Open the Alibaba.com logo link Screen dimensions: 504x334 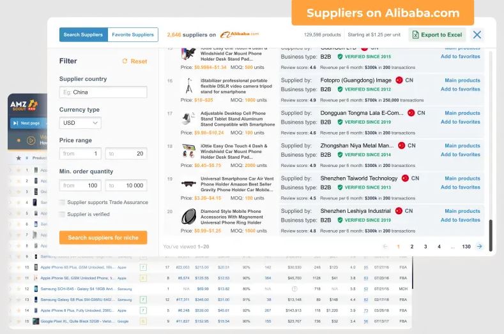click(x=240, y=34)
